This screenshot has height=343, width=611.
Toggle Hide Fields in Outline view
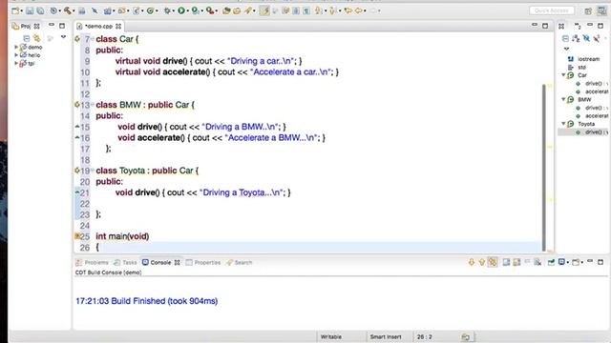(586, 38)
